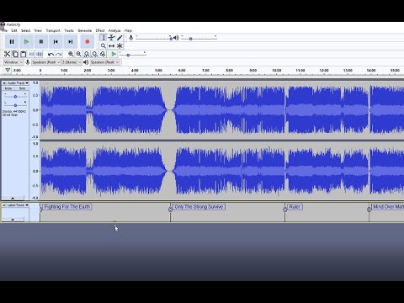Open the audio host Windows dropdown
The height and width of the screenshot is (303, 404).
[13, 62]
